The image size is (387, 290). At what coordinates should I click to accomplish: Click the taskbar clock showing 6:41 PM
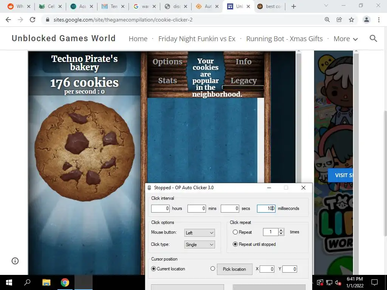click(355, 282)
